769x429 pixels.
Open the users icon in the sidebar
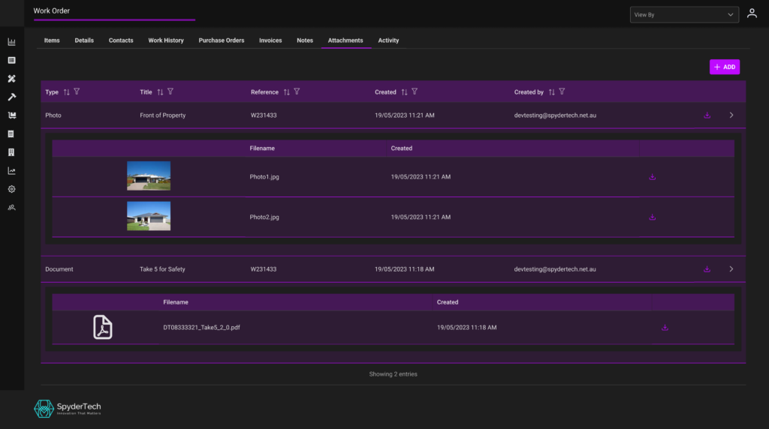point(11,208)
